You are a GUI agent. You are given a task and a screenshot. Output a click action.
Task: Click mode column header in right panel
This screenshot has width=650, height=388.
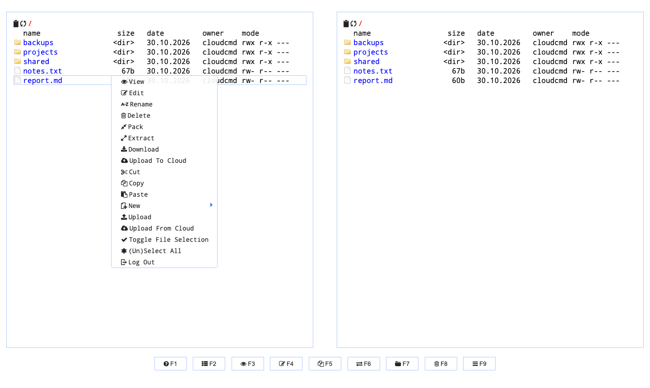click(x=580, y=33)
